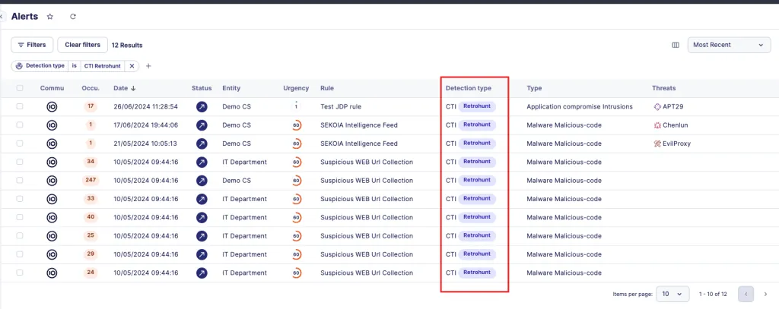Click status icon in the 24-occurrence row

click(202, 273)
